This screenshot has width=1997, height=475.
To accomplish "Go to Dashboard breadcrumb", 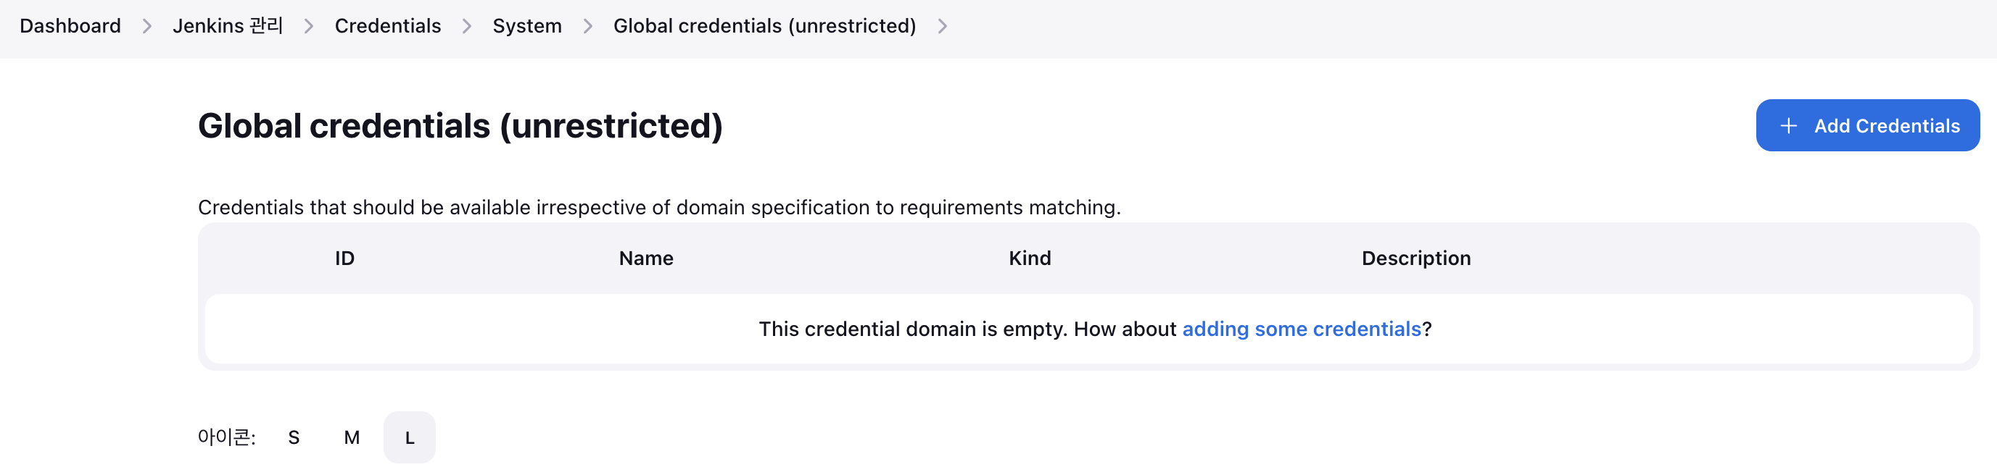I will point(70,26).
